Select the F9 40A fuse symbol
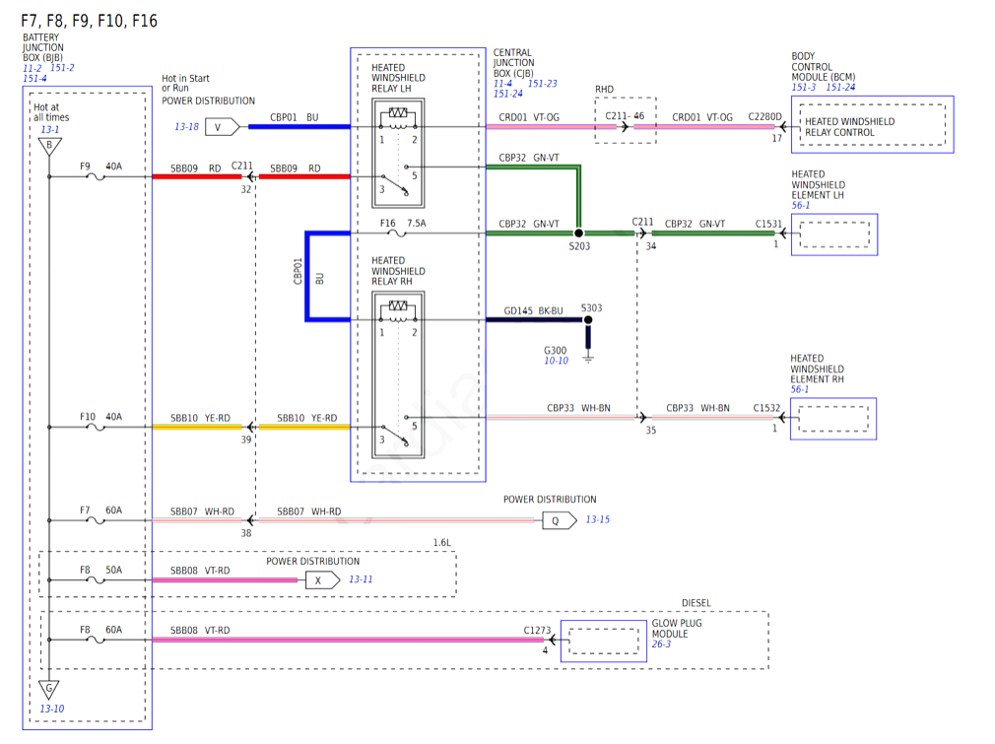The width and height of the screenshot is (995, 744). pyautogui.click(x=96, y=176)
